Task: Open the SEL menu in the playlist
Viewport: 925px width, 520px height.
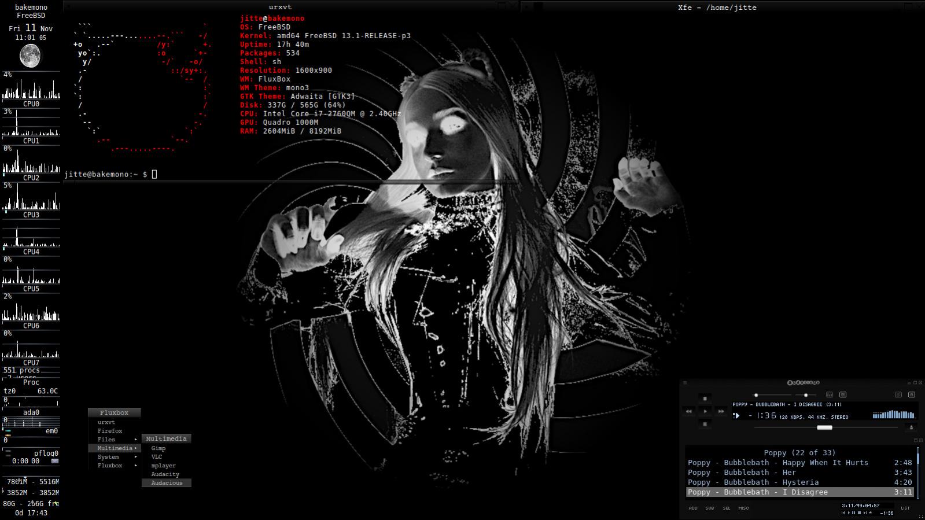Action: point(727,508)
